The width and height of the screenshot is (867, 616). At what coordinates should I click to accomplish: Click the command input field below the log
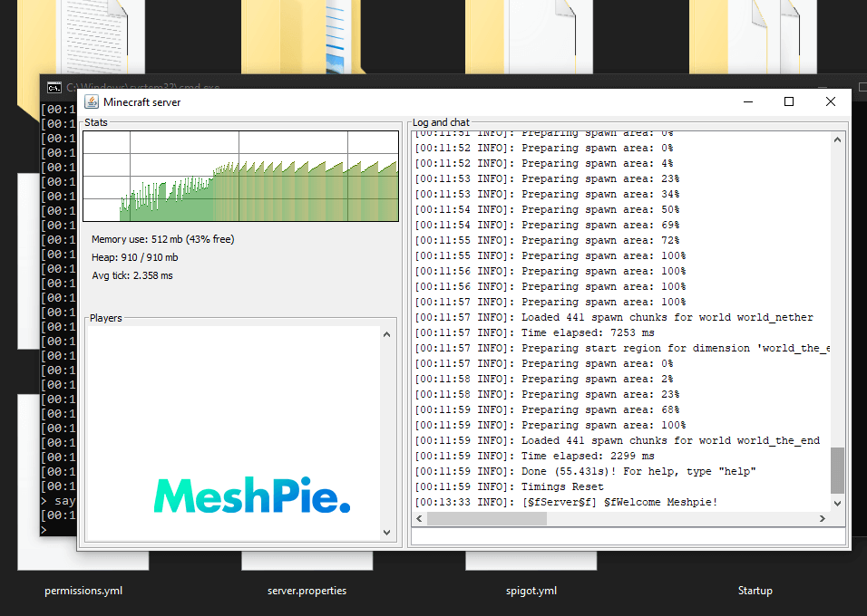click(628, 536)
